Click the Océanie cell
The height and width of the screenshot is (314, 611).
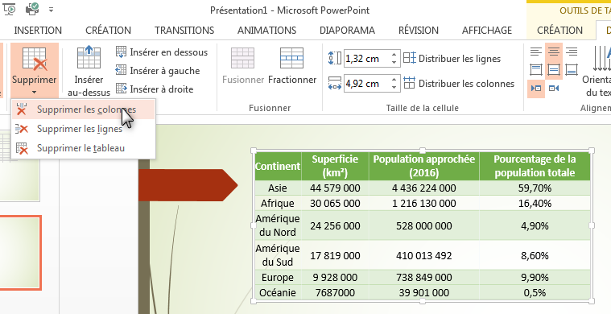278,292
